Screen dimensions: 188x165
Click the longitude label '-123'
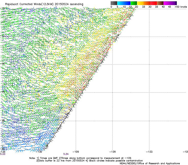pos(149,152)
